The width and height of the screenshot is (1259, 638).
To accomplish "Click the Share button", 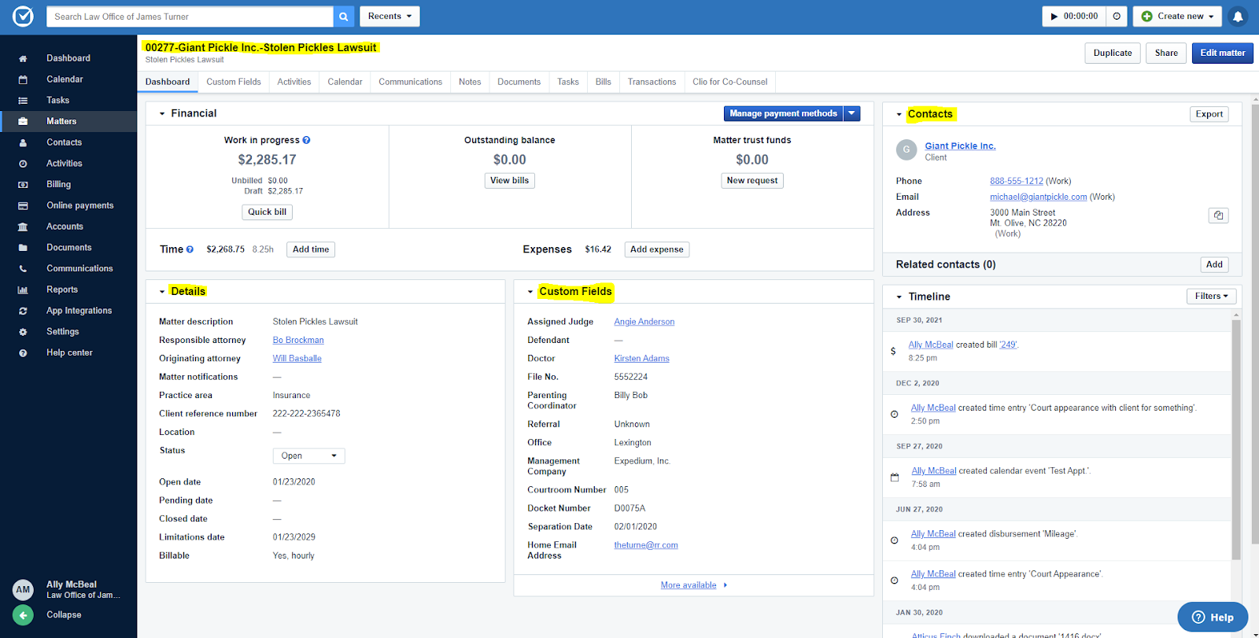I will pos(1166,53).
